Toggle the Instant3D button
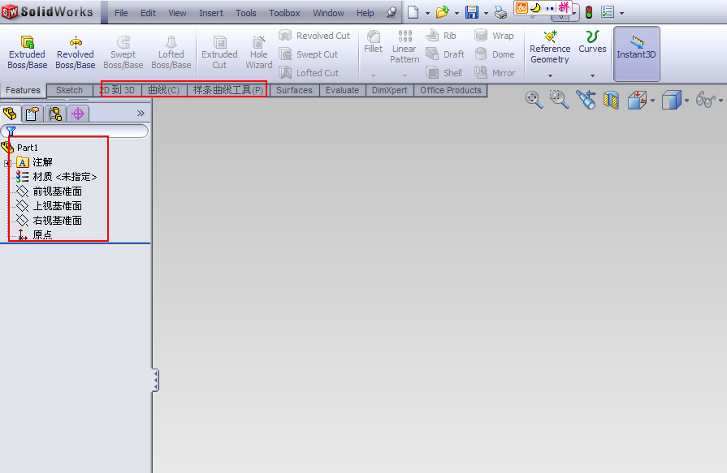Viewport: 727px width, 473px height. tap(636, 54)
